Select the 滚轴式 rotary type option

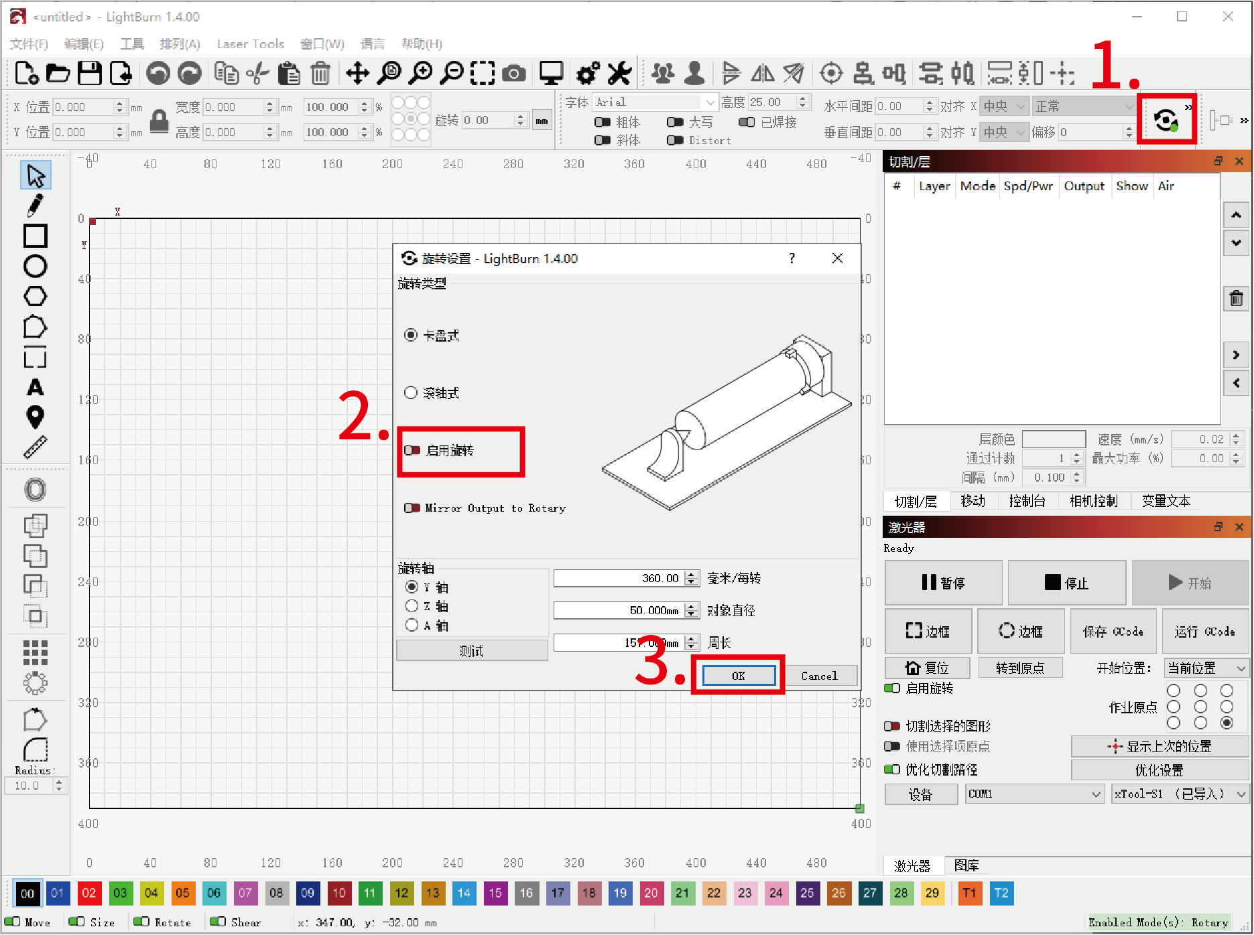(x=412, y=393)
